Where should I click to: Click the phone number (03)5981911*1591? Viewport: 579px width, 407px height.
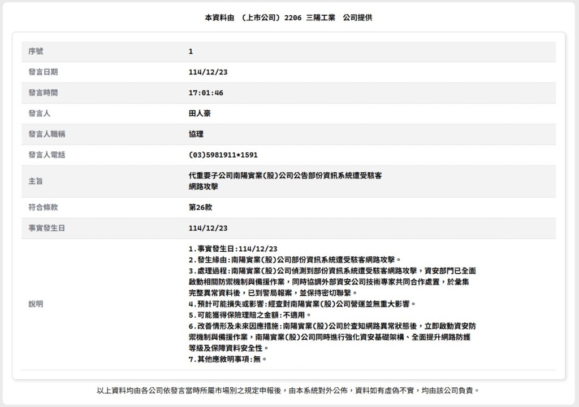223,155
